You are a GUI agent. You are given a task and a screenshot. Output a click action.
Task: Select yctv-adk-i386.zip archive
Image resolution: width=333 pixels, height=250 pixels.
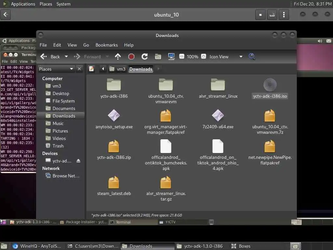point(114,146)
